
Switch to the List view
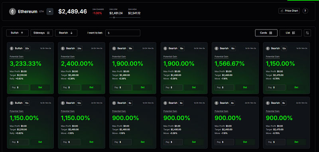coord(291,33)
